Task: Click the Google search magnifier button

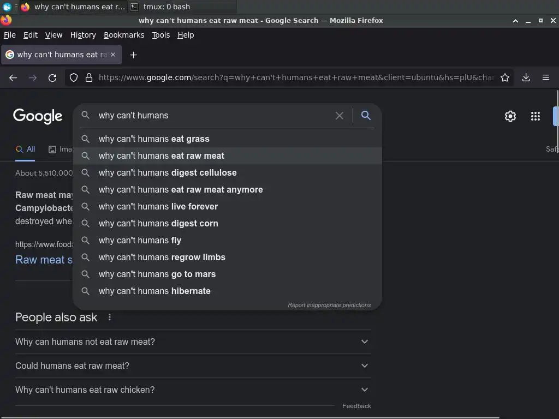Action: coord(366,115)
